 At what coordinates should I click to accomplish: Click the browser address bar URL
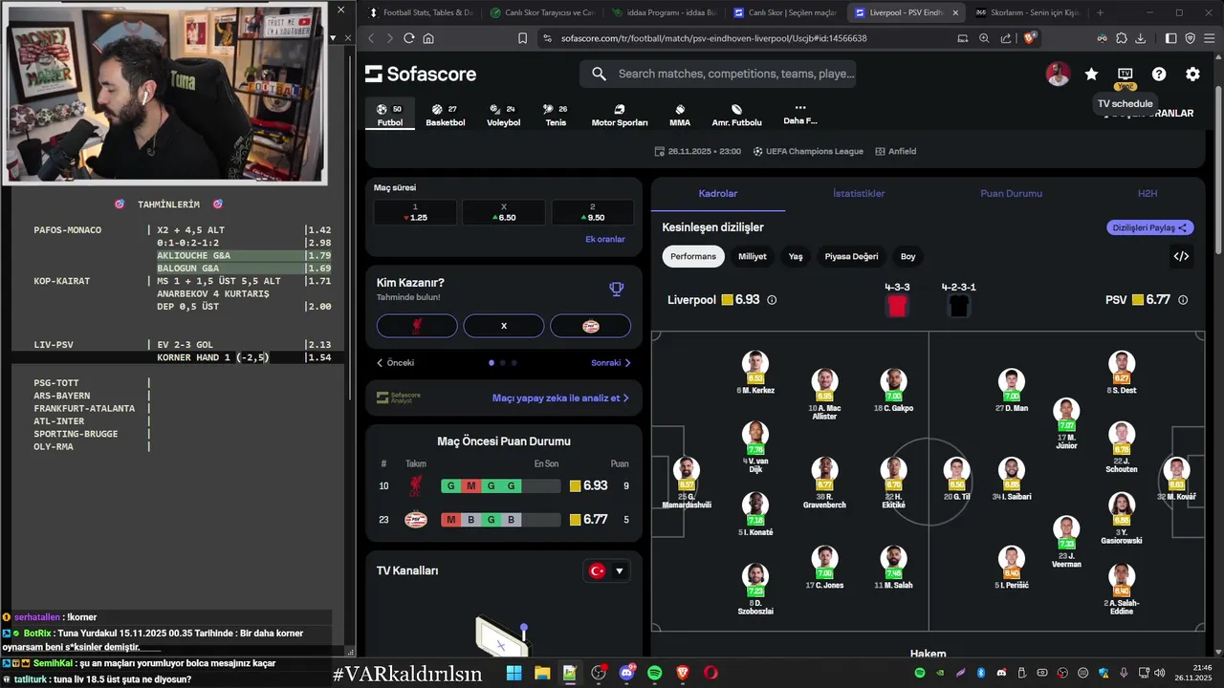(x=714, y=38)
